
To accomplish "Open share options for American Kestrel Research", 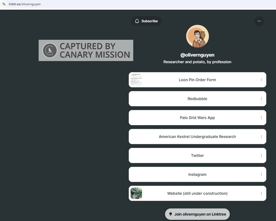I will point(262,137).
